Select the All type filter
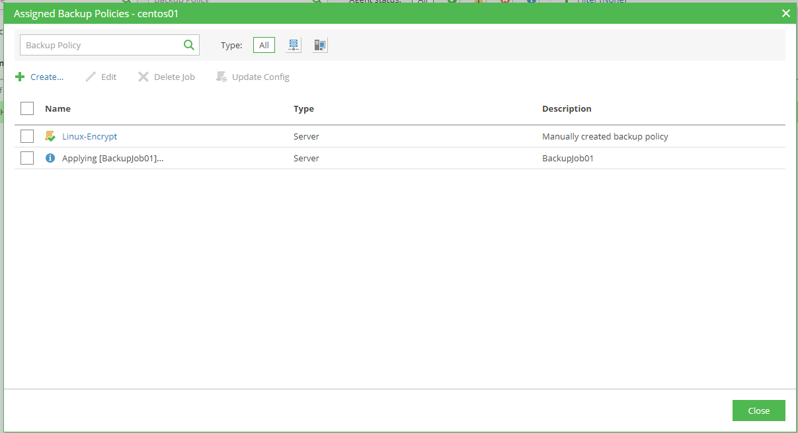This screenshot has height=433, width=798. point(264,45)
